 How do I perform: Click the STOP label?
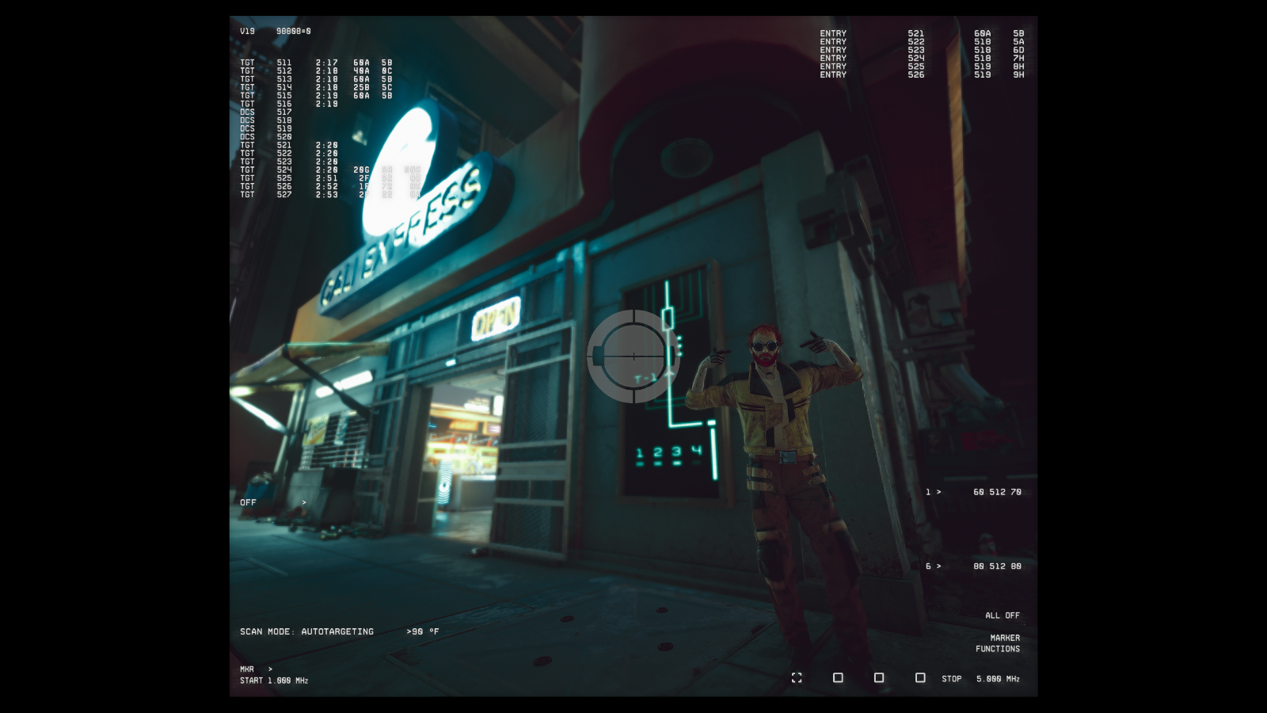(x=952, y=679)
